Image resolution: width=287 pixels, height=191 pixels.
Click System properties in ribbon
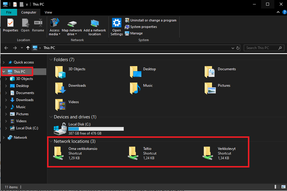(x=143, y=27)
